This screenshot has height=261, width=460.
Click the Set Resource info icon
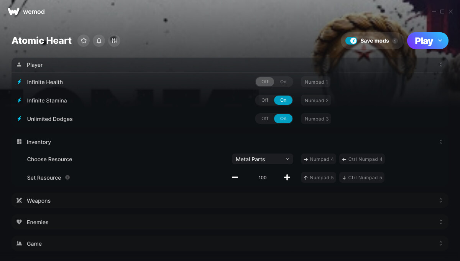67,177
